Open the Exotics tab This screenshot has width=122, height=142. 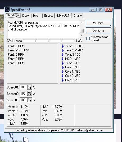click(49, 16)
